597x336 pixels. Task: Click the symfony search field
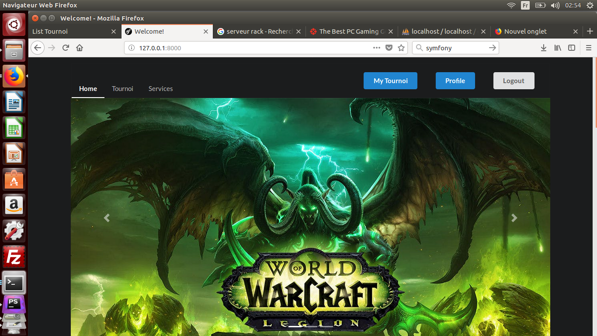455,48
